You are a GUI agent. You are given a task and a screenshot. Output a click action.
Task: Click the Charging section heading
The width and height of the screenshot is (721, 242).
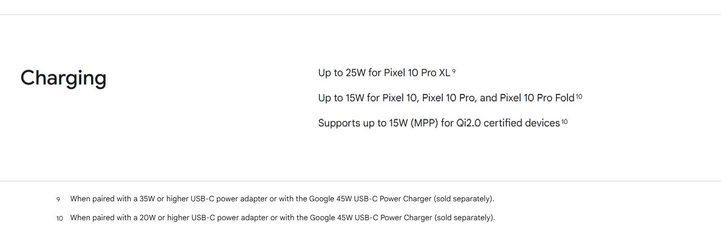pos(63,78)
